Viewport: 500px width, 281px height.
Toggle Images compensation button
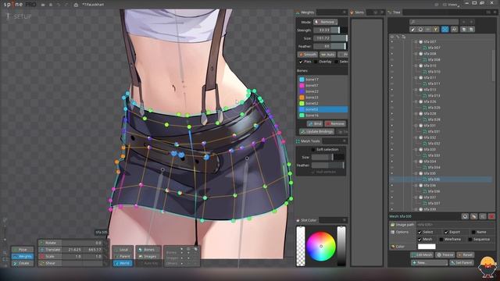pyautogui.click(x=148, y=257)
